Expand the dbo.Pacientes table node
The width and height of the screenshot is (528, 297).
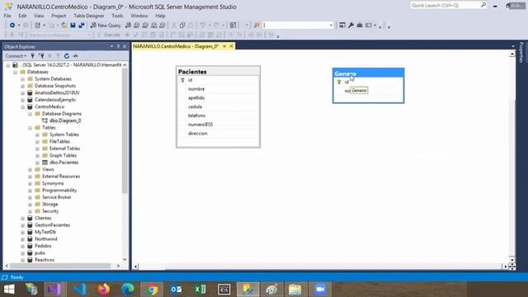point(37,163)
